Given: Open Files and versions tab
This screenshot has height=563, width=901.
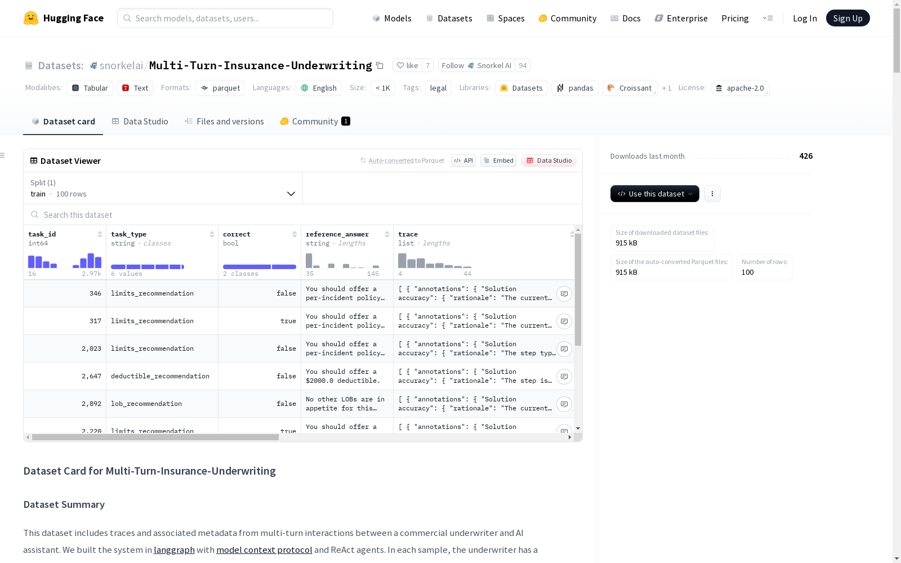Looking at the screenshot, I should tap(224, 122).
